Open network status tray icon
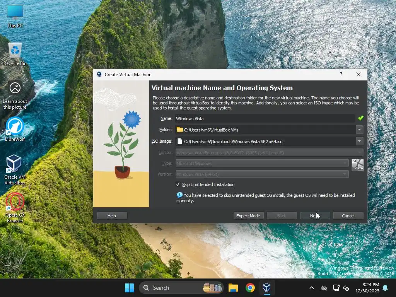 pyautogui.click(x=336, y=288)
